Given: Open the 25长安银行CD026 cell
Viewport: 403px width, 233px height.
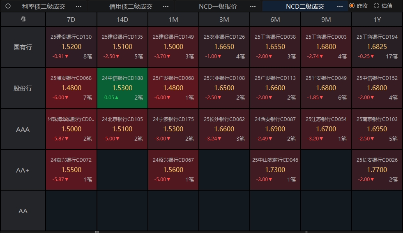Looking at the screenshot, I should (x=377, y=170).
